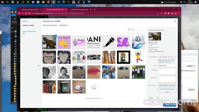The width and height of the screenshot is (199, 112).
Task: Edit the Texte alternatif field
Action: pyautogui.click(x=167, y=57)
